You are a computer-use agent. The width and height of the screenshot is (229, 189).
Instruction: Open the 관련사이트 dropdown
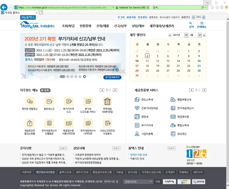(x=138, y=182)
